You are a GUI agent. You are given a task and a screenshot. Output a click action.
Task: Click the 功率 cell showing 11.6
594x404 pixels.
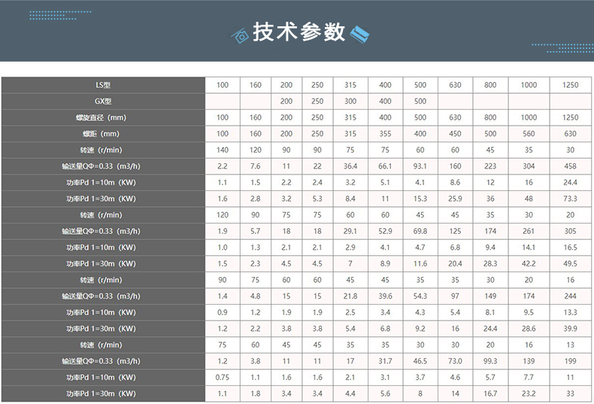pos(420,264)
